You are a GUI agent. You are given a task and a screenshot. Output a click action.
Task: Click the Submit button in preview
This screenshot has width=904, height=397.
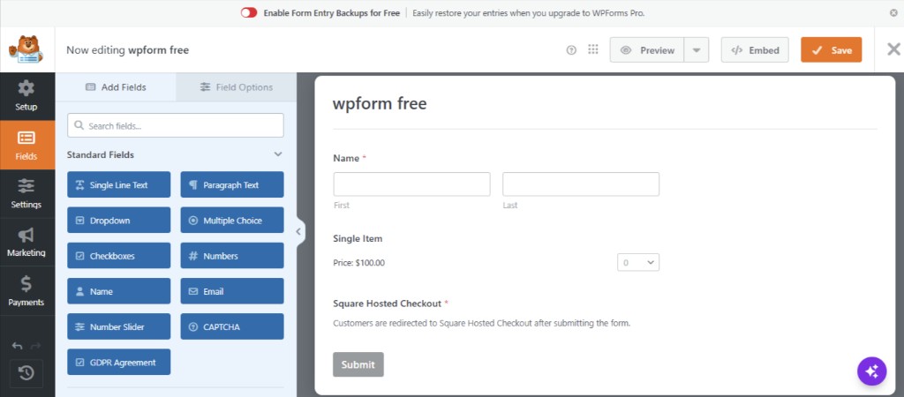click(x=358, y=364)
